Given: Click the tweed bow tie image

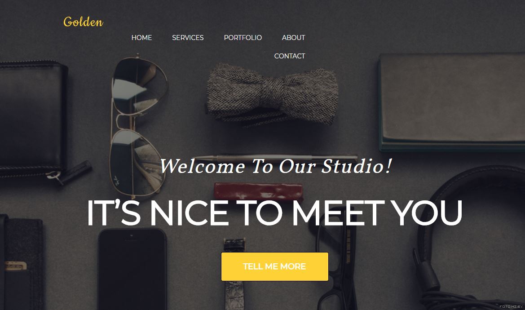Looking at the screenshot, I should point(272,94).
